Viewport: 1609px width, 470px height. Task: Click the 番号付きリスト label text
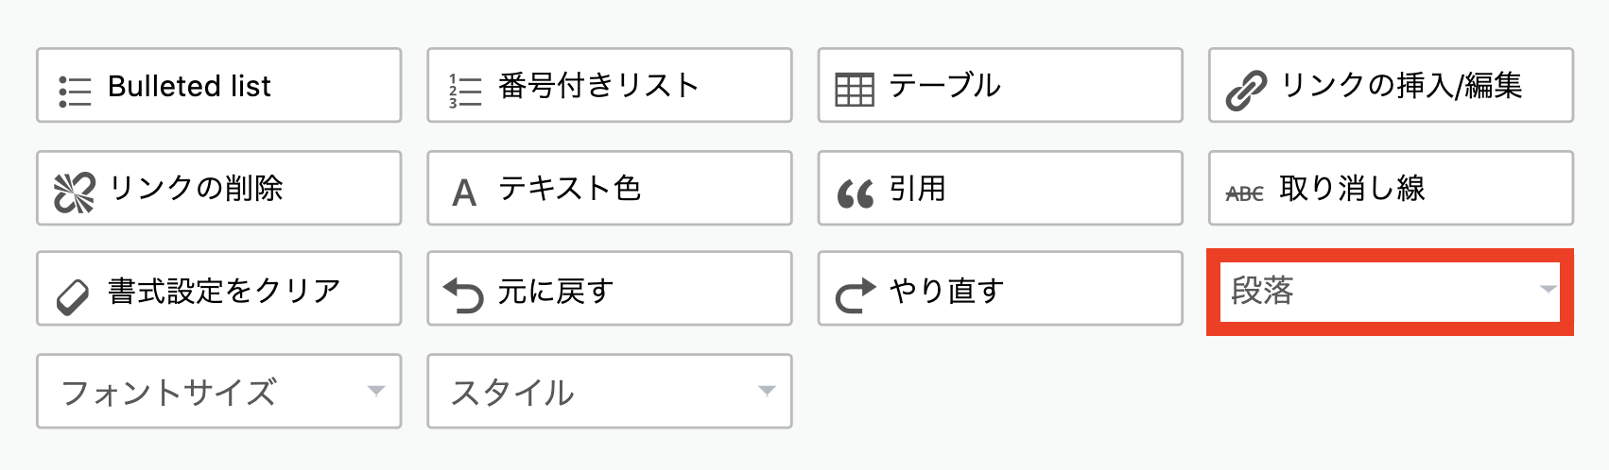point(598,85)
